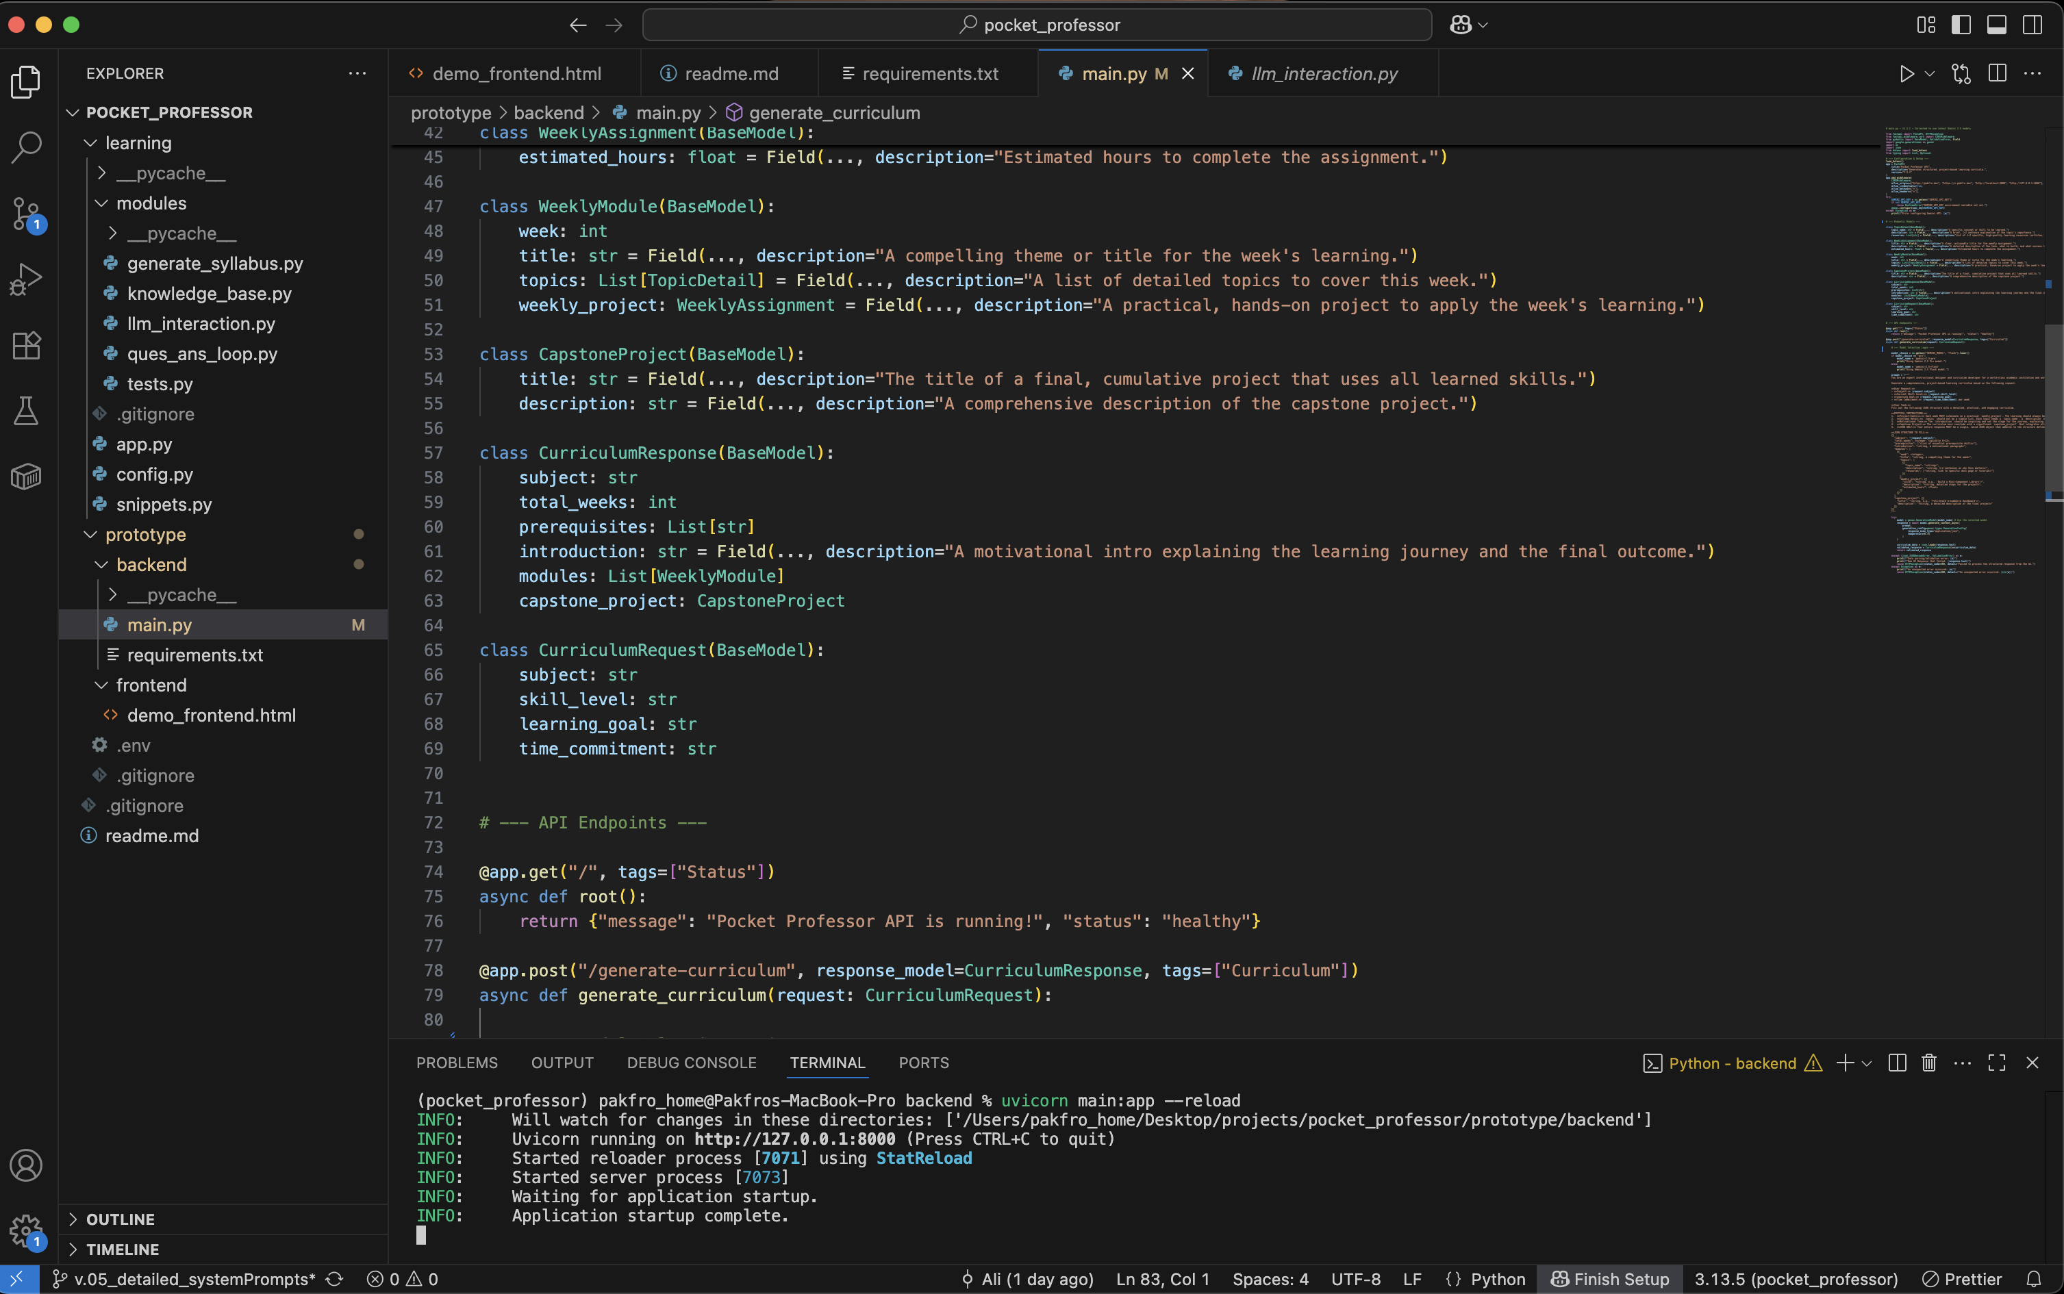This screenshot has height=1294, width=2064.
Task: Click the Split Editor Right icon
Action: (1997, 74)
